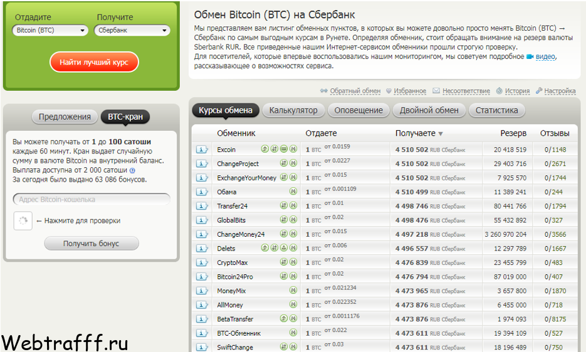Open info for the GlobalBits row
The image size is (586, 352).
202,220
